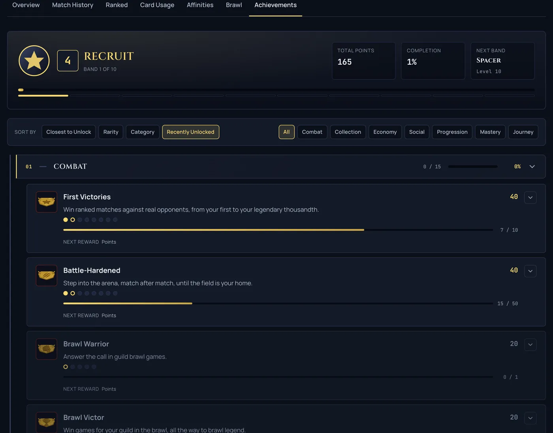The height and width of the screenshot is (433, 553).
Task: Expand the Brawl Warrior achievement details
Action: [530, 344]
